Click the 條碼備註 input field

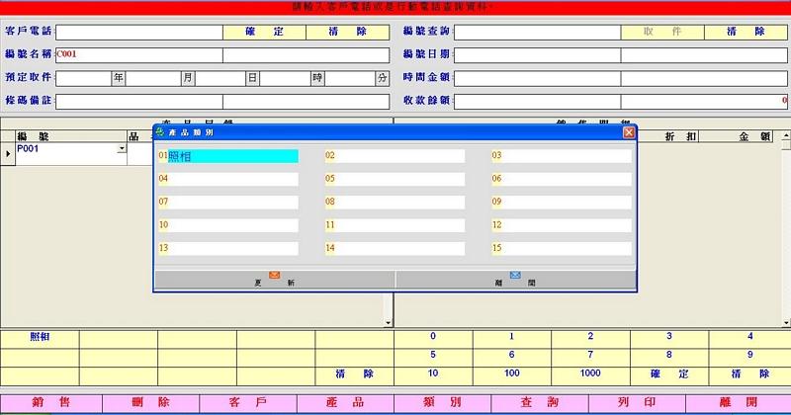coord(138,101)
